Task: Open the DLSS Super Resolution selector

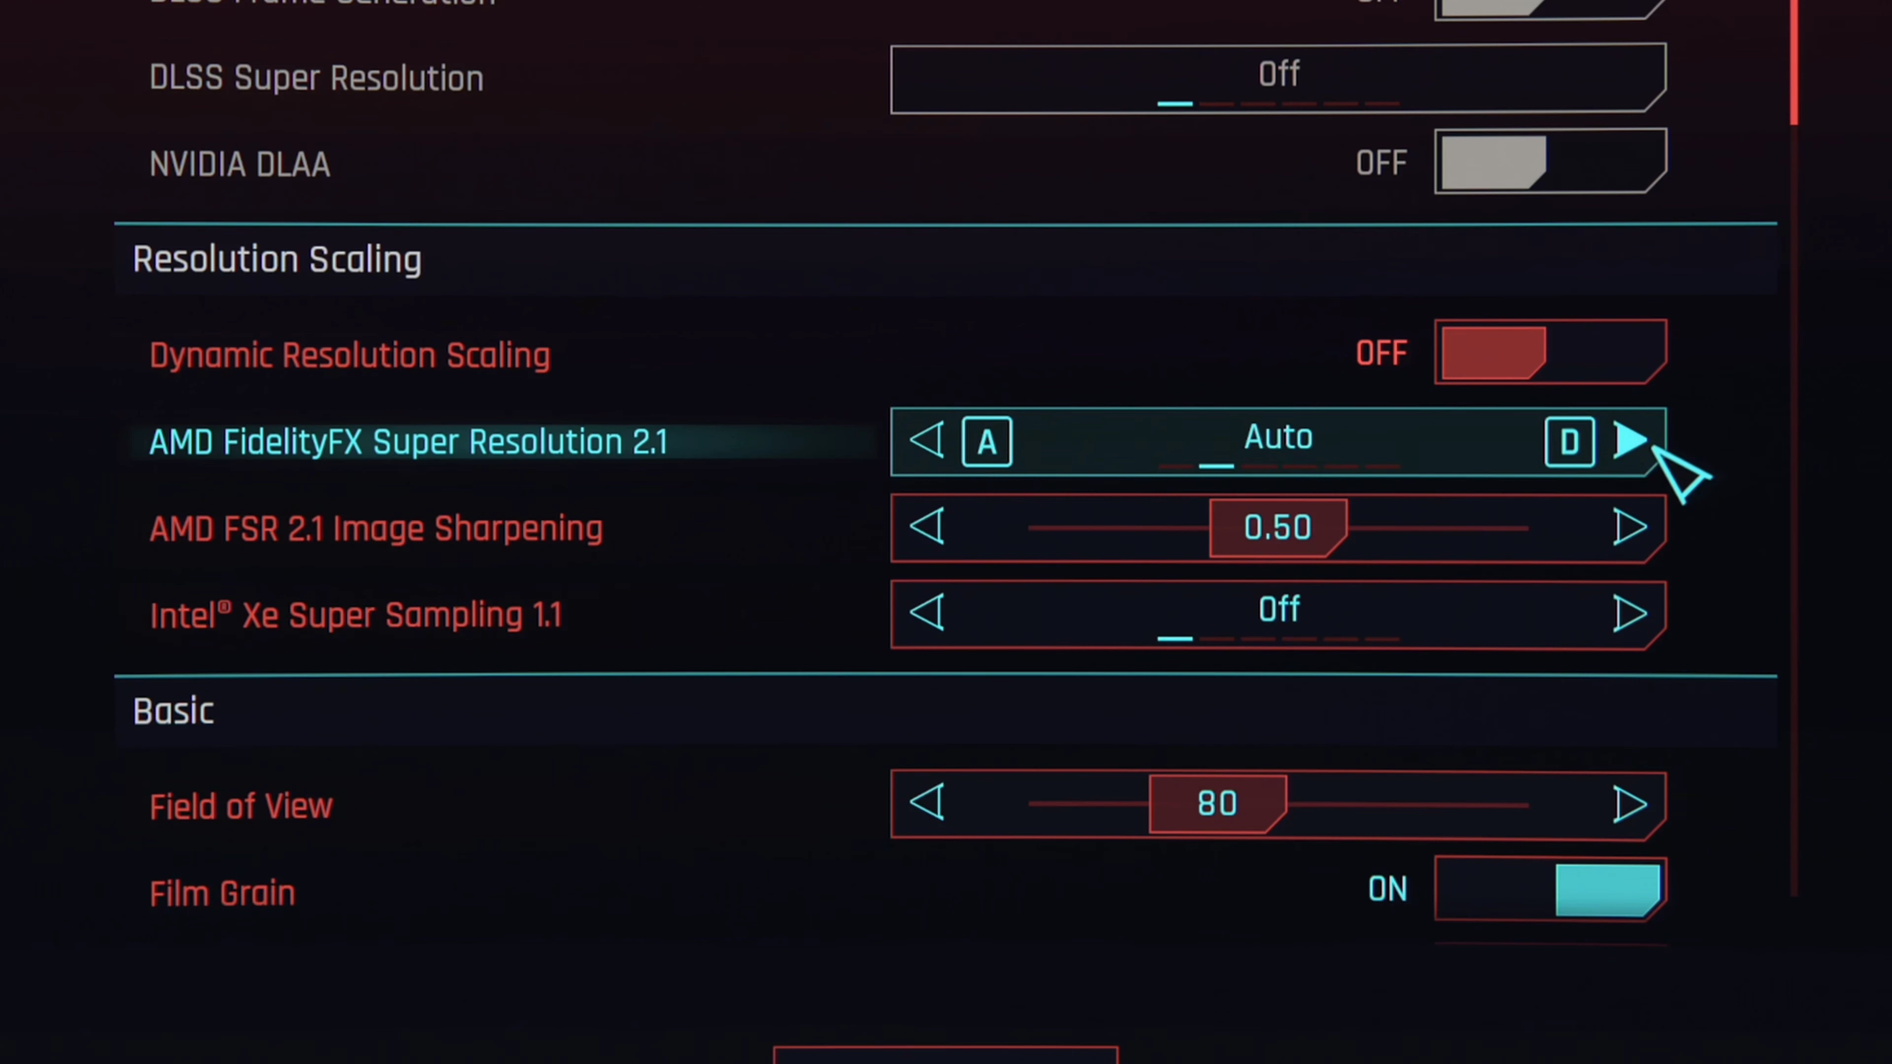Action: [1279, 78]
